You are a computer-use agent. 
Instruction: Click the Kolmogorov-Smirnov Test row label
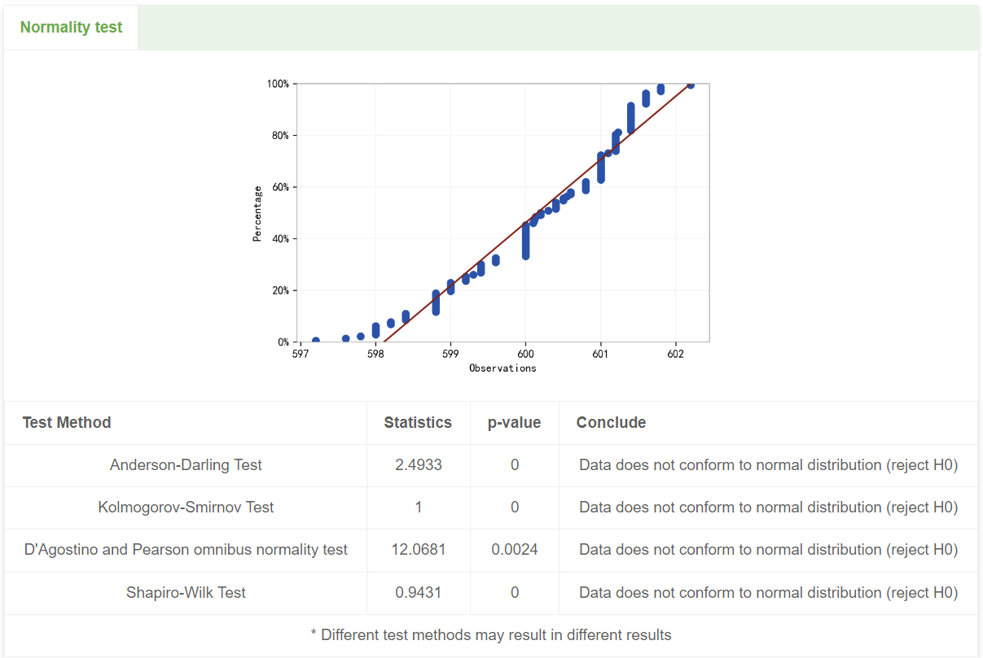click(186, 508)
